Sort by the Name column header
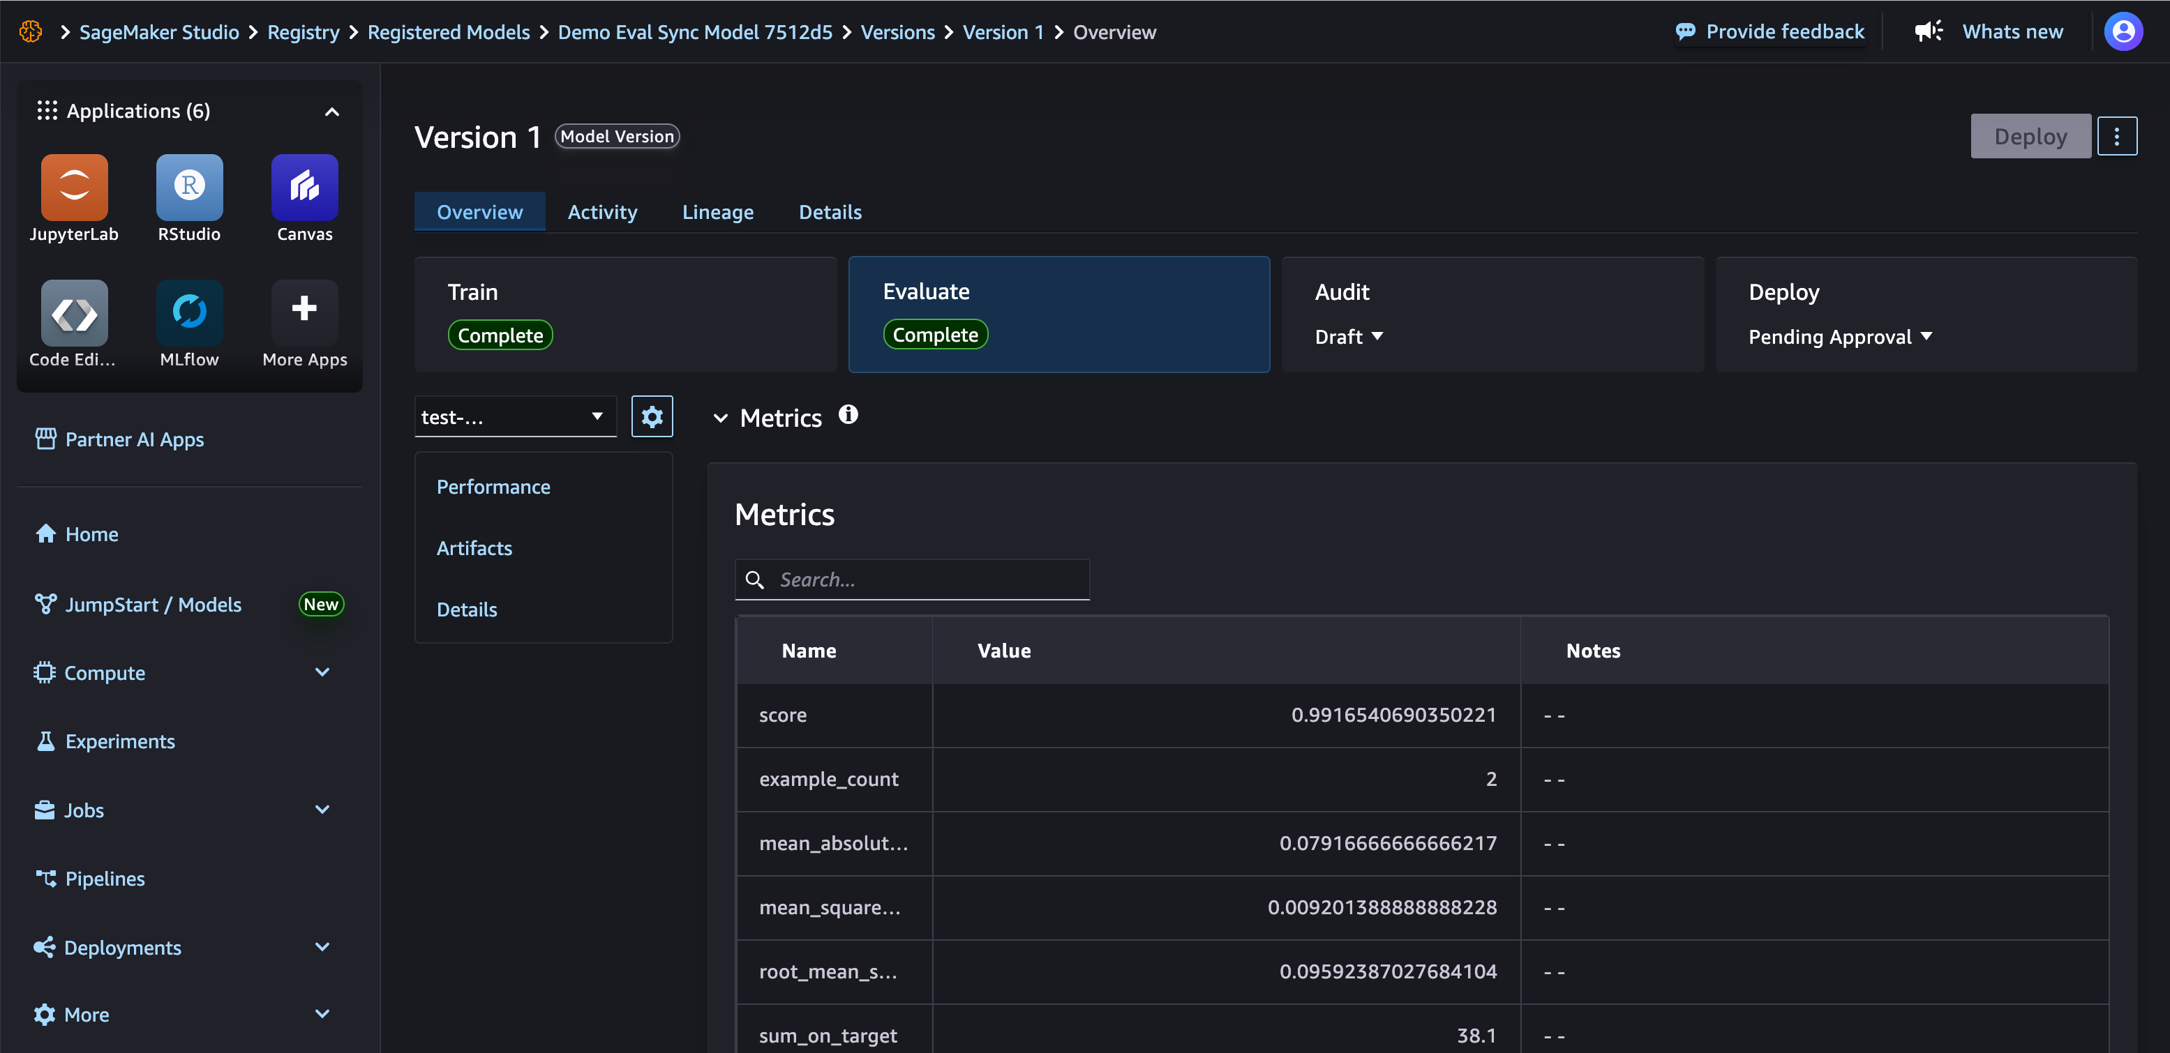 [x=809, y=651]
